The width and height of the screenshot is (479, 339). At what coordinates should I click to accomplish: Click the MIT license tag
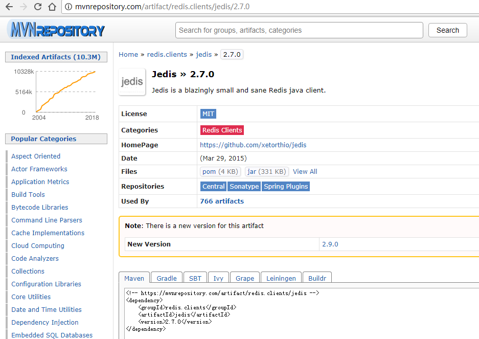209,114
